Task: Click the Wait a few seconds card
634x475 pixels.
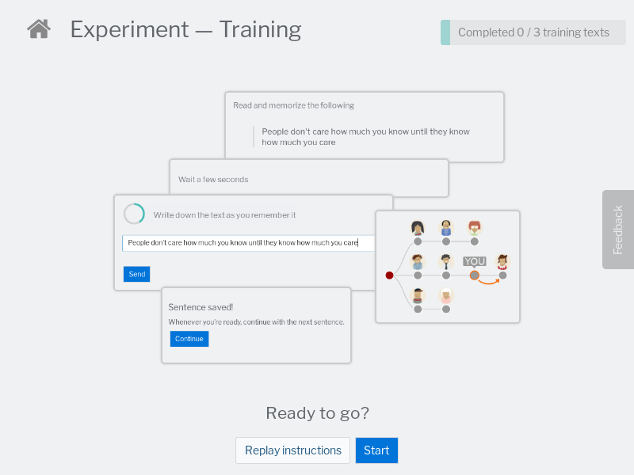Action: tap(309, 177)
